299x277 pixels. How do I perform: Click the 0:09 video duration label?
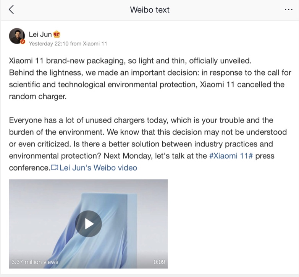(x=159, y=262)
